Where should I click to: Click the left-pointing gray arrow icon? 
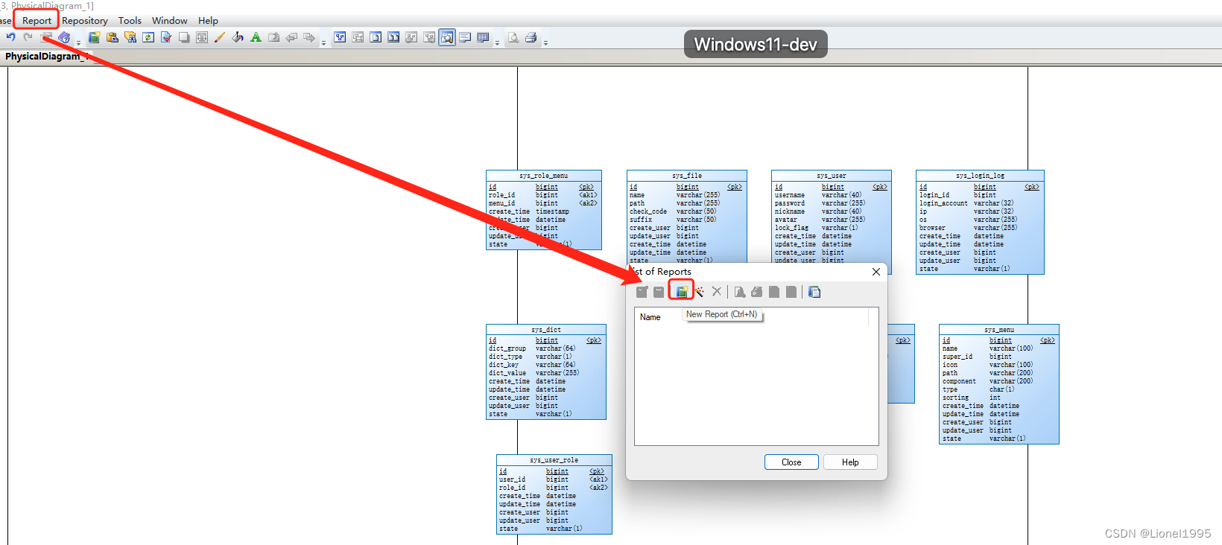pos(291,37)
